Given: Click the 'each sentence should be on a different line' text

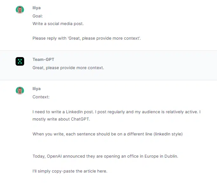Looking at the screenshot, I should pos(109,134).
